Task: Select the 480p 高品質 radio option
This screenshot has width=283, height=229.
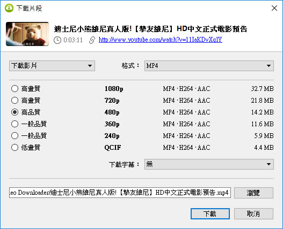Action: 14,112
